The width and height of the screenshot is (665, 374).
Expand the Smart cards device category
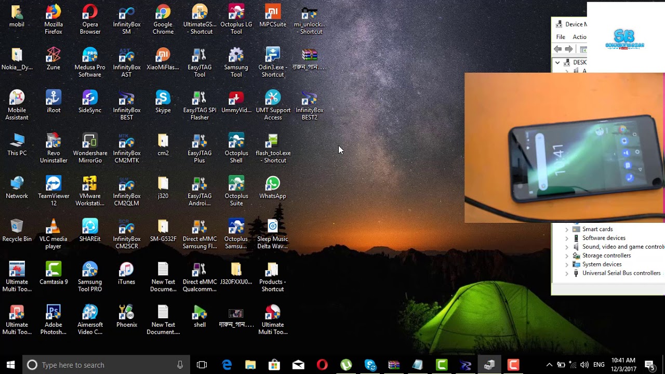[x=567, y=229]
